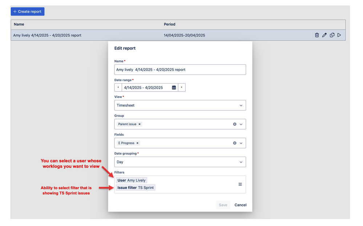Cancel the report edits

pyautogui.click(x=240, y=205)
